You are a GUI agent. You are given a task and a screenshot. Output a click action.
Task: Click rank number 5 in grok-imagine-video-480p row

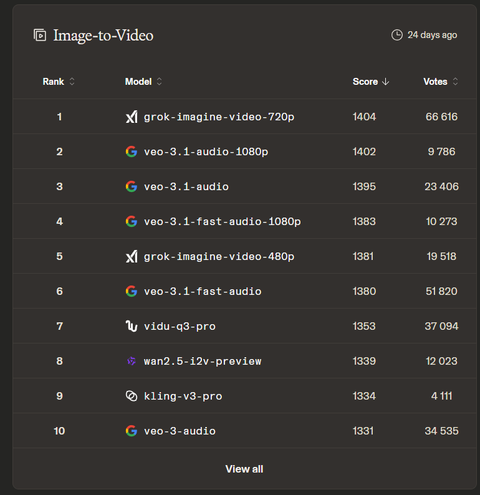(59, 256)
